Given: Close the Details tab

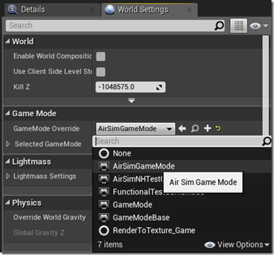Looking at the screenshot, I should (92, 10).
